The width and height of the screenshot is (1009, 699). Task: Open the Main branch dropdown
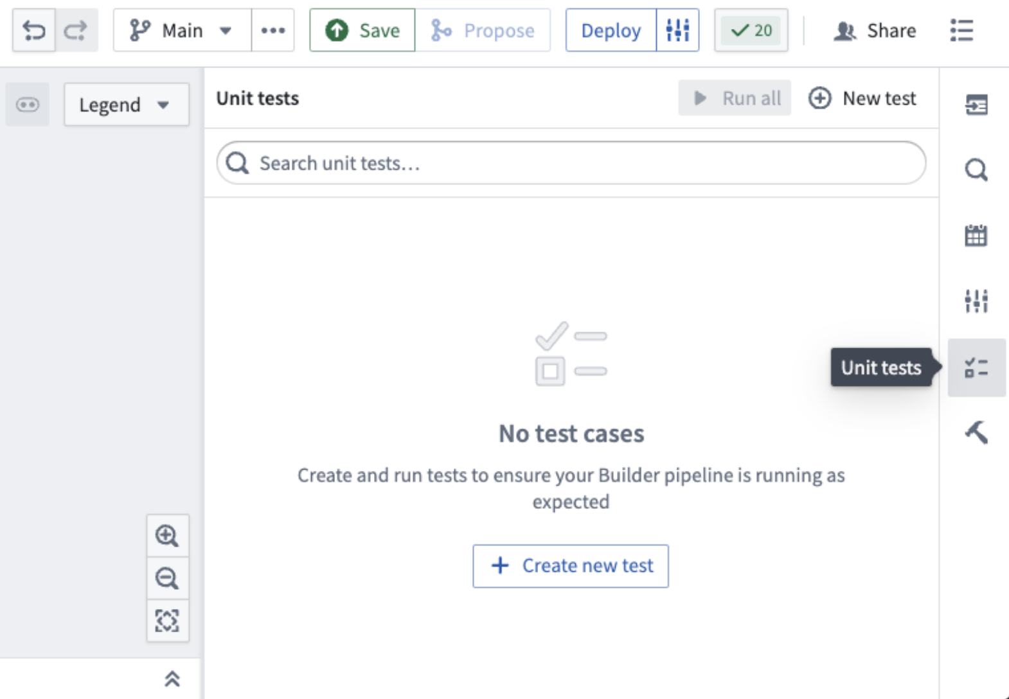[182, 30]
